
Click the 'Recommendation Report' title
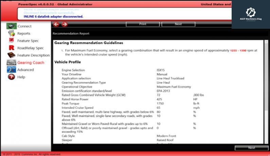click(x=71, y=34)
